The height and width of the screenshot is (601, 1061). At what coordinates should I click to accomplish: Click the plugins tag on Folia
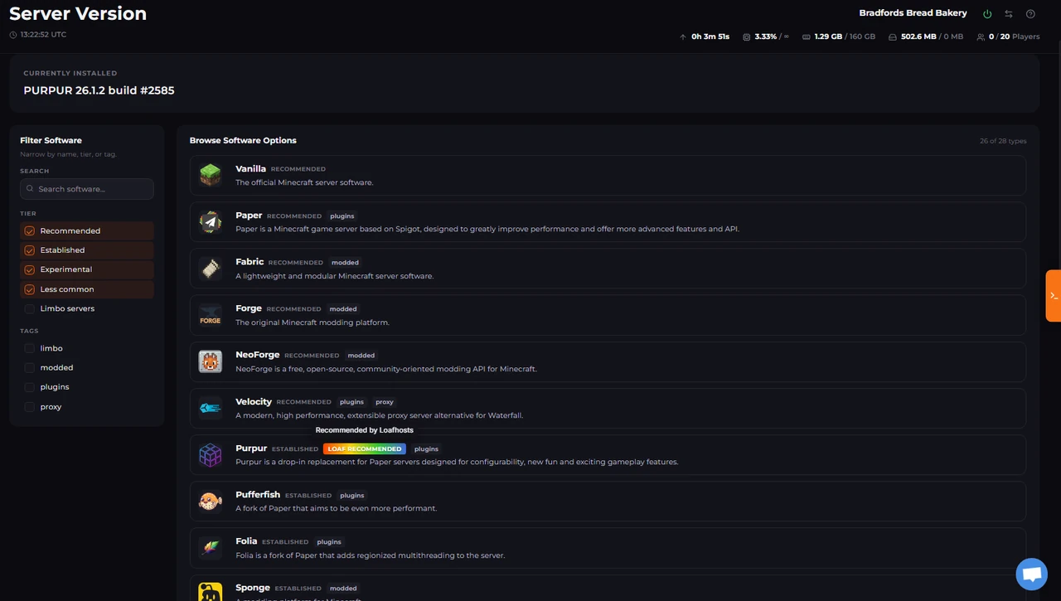pyautogui.click(x=329, y=542)
